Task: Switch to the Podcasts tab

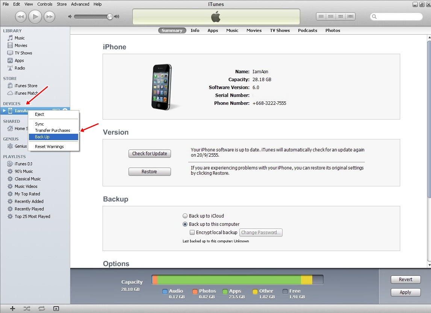Action: click(x=308, y=30)
